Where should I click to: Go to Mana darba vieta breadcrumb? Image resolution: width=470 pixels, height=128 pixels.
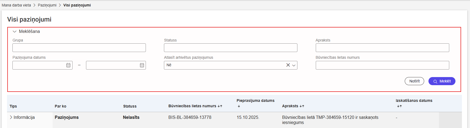pos(16,5)
